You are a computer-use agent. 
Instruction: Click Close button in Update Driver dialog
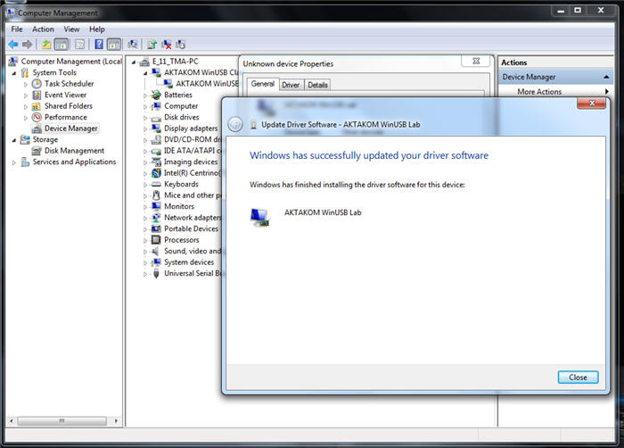578,377
